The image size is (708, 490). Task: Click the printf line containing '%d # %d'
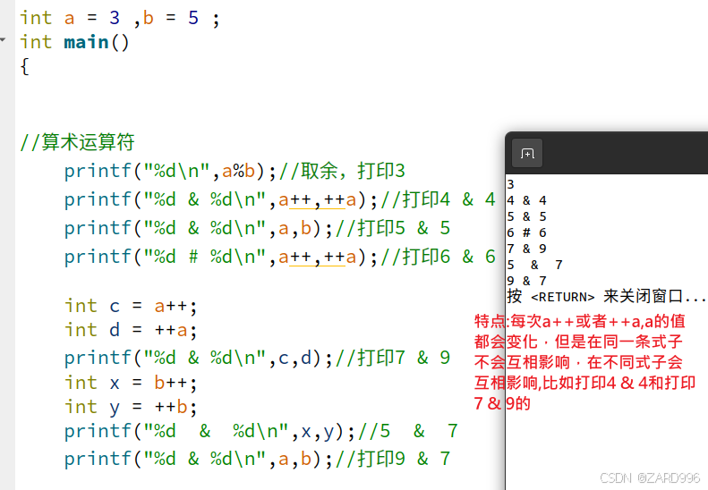coord(279,258)
